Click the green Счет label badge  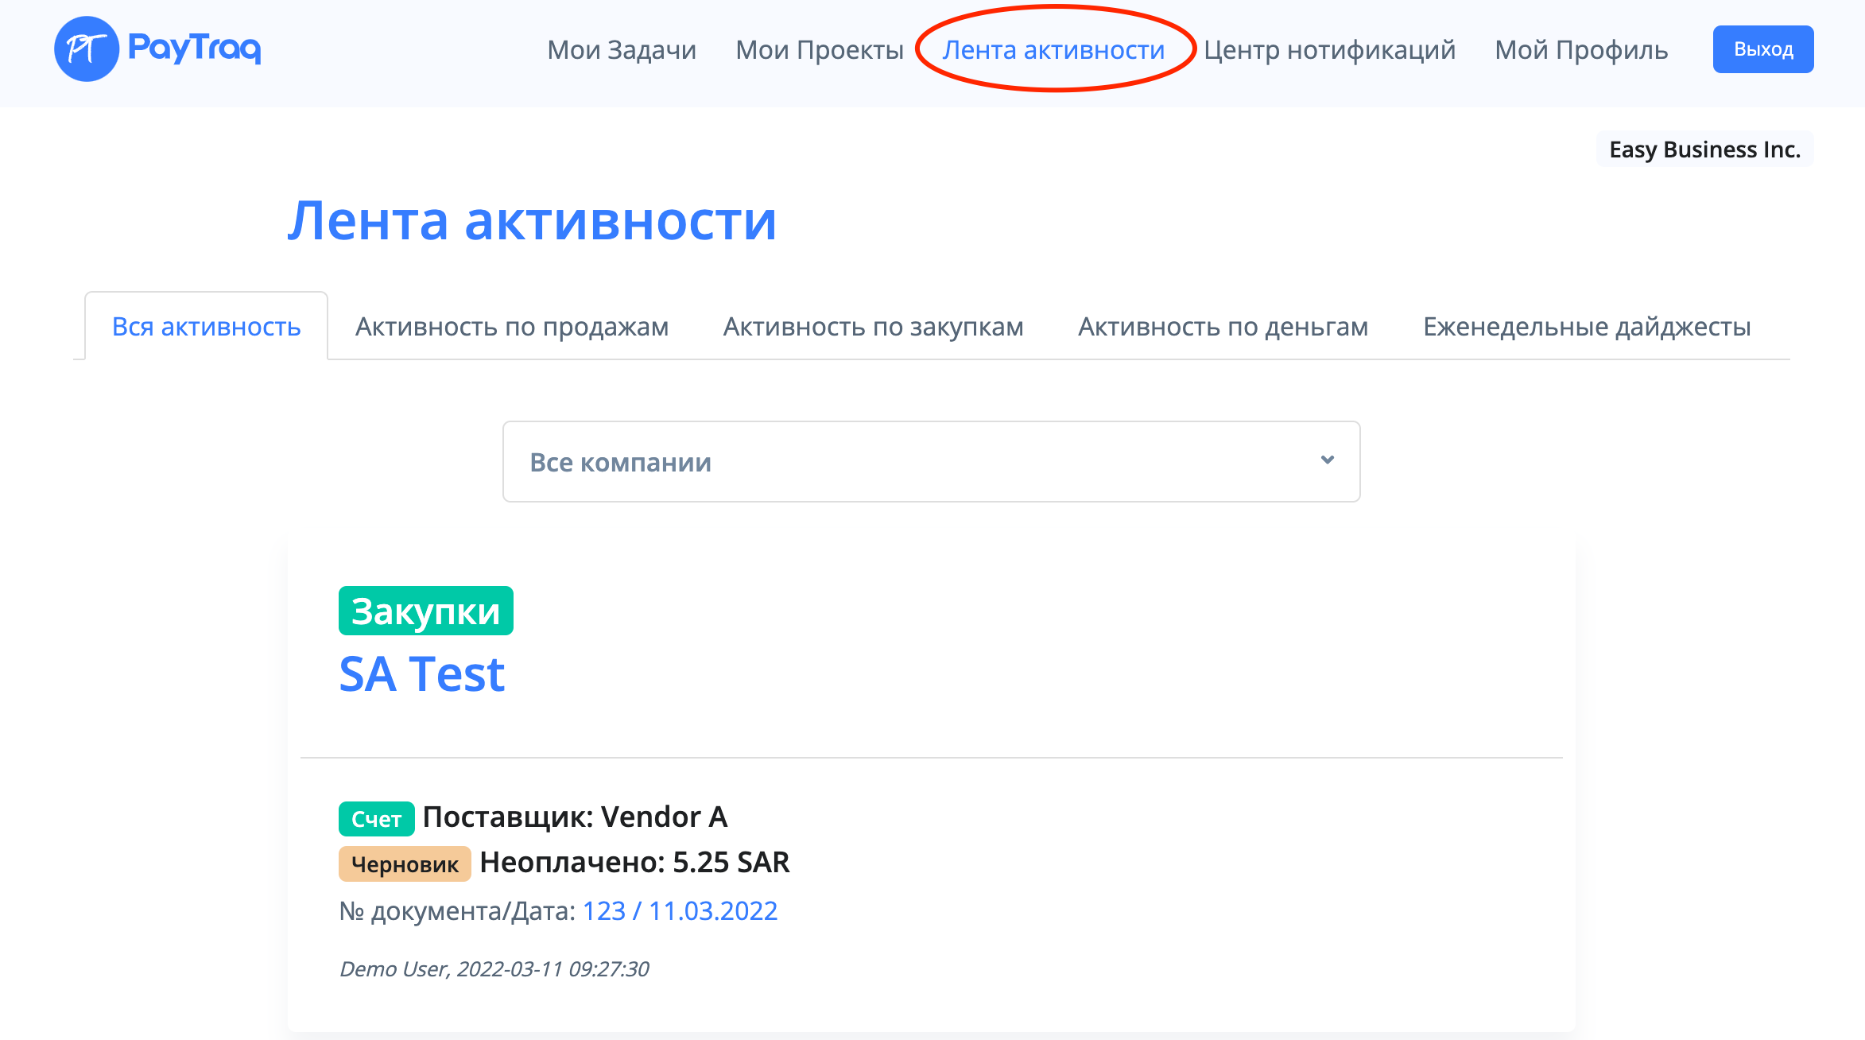[376, 819]
